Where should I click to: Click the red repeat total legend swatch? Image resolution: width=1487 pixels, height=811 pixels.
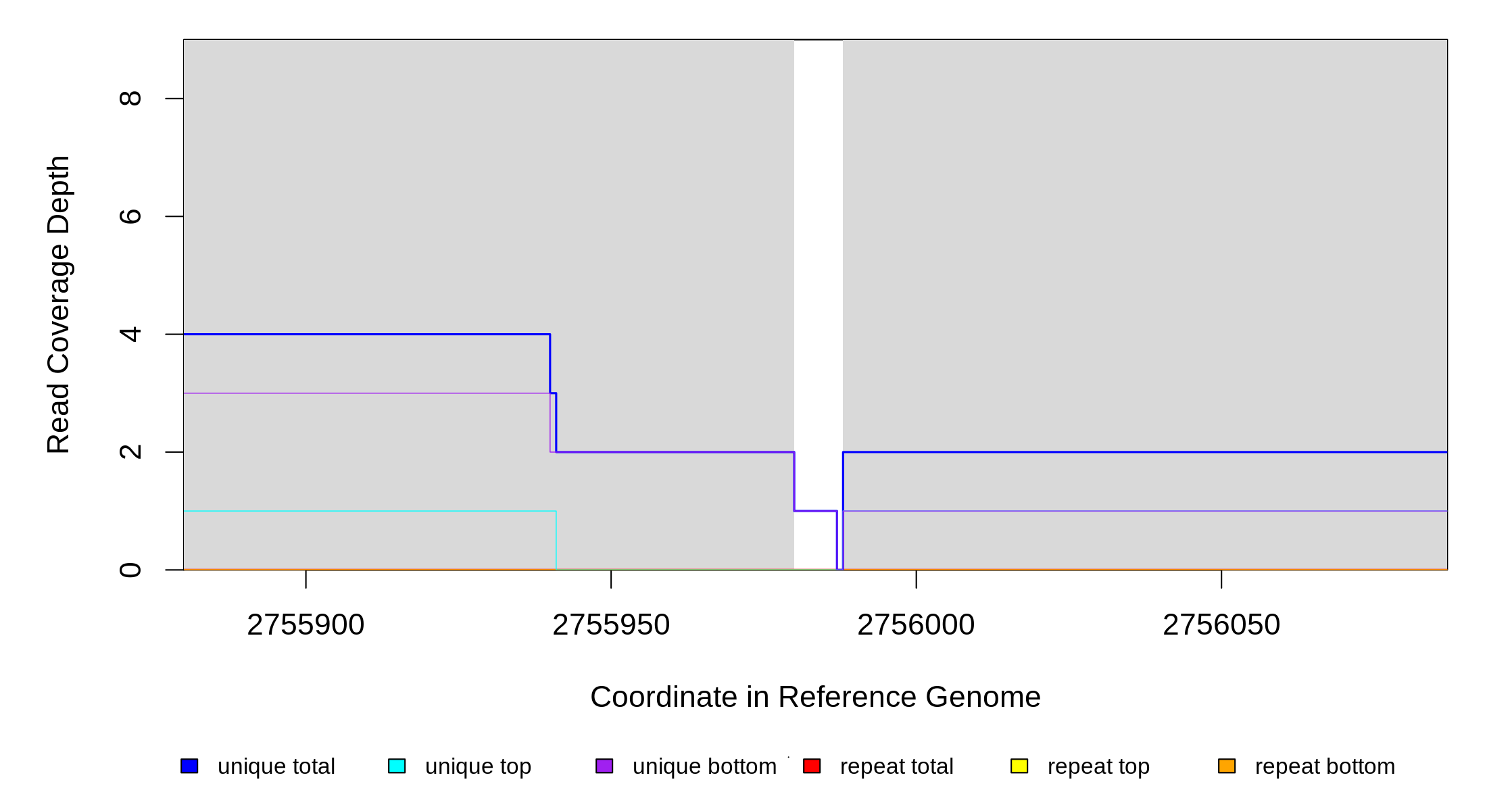click(x=812, y=766)
